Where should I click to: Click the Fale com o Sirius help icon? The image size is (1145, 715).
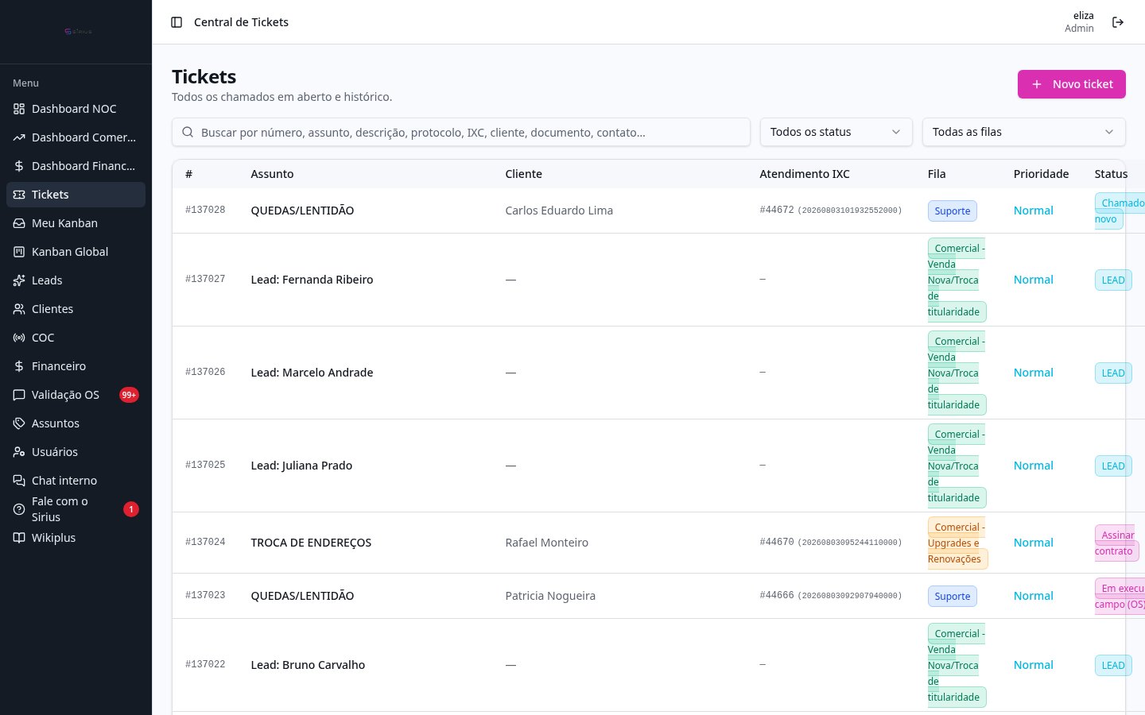pos(19,509)
